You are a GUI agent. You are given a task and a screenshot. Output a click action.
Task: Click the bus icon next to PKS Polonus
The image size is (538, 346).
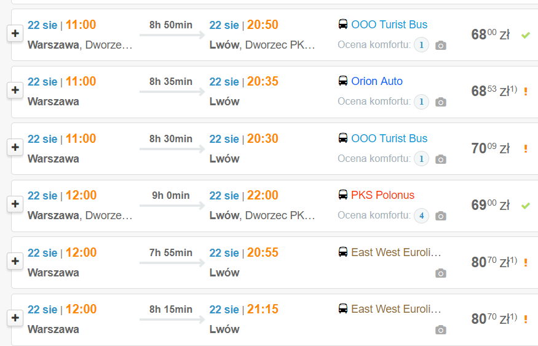tap(343, 195)
